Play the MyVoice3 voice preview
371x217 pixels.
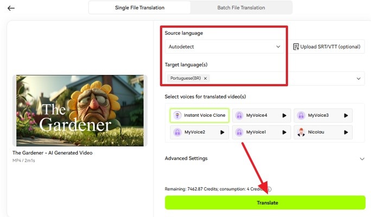346,116
